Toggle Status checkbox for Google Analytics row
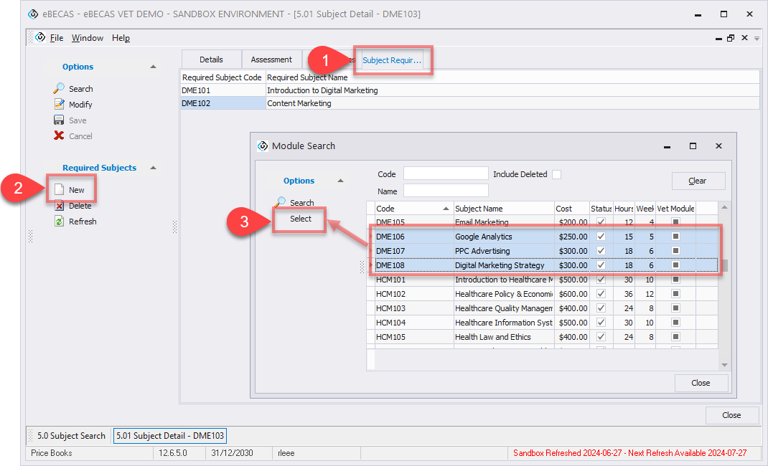Image resolution: width=768 pixels, height=466 pixels. (x=601, y=237)
